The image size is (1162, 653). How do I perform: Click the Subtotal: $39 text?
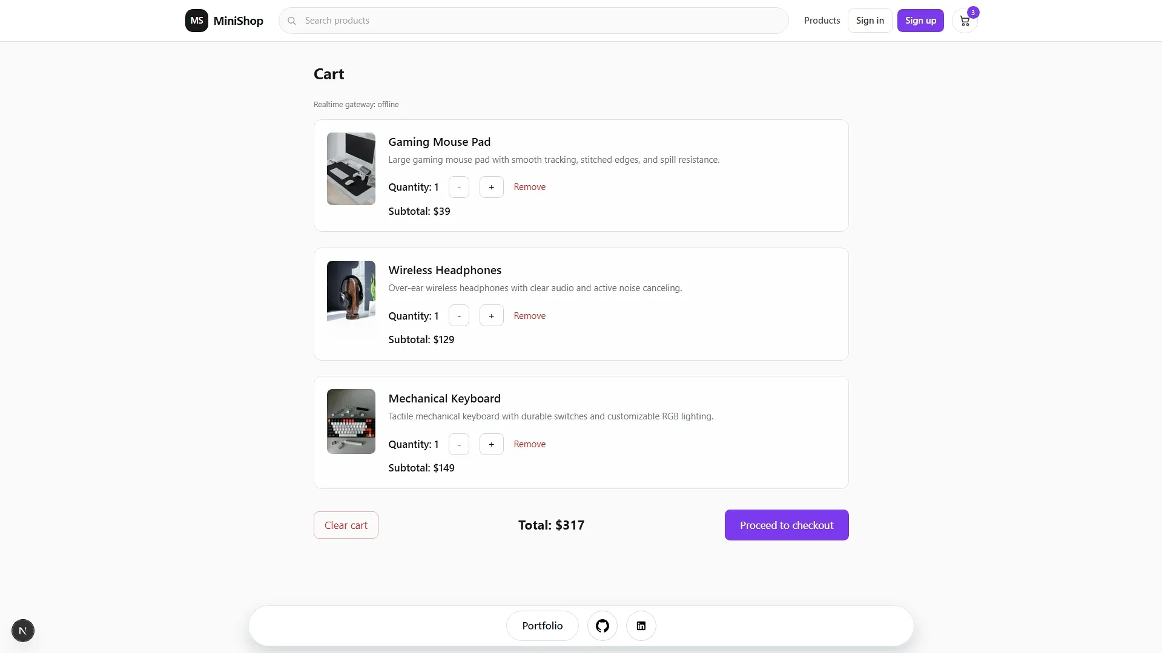click(419, 211)
